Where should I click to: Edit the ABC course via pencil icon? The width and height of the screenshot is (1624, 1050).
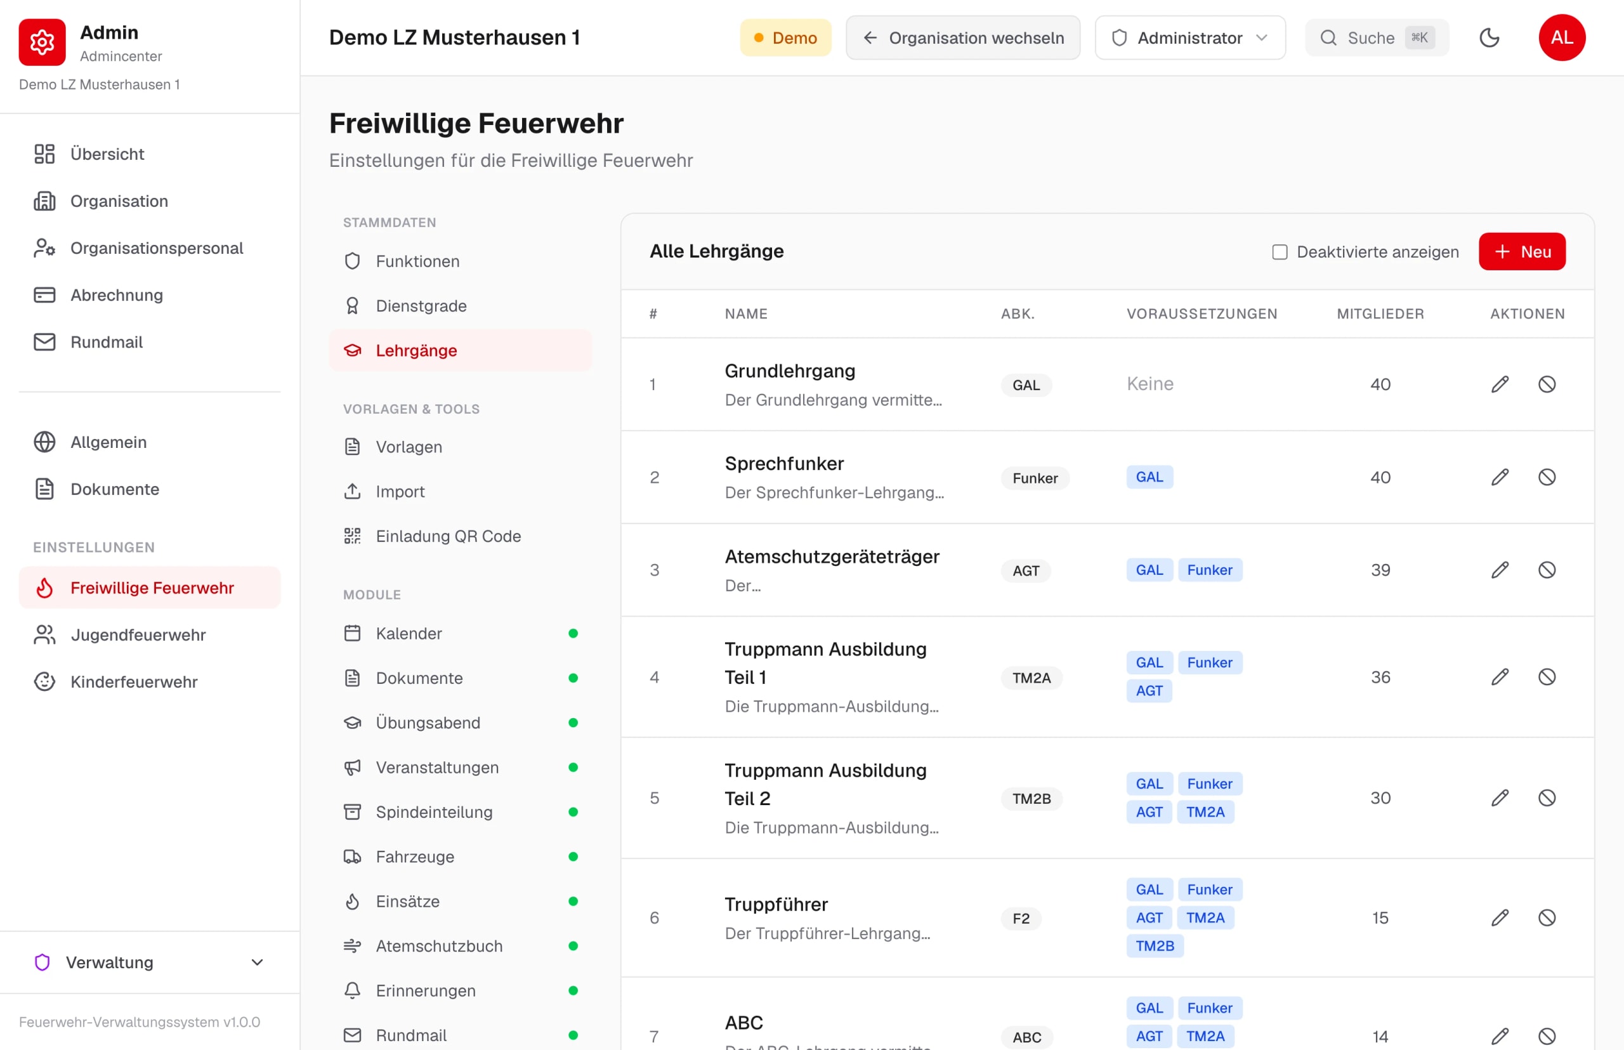(1499, 1037)
